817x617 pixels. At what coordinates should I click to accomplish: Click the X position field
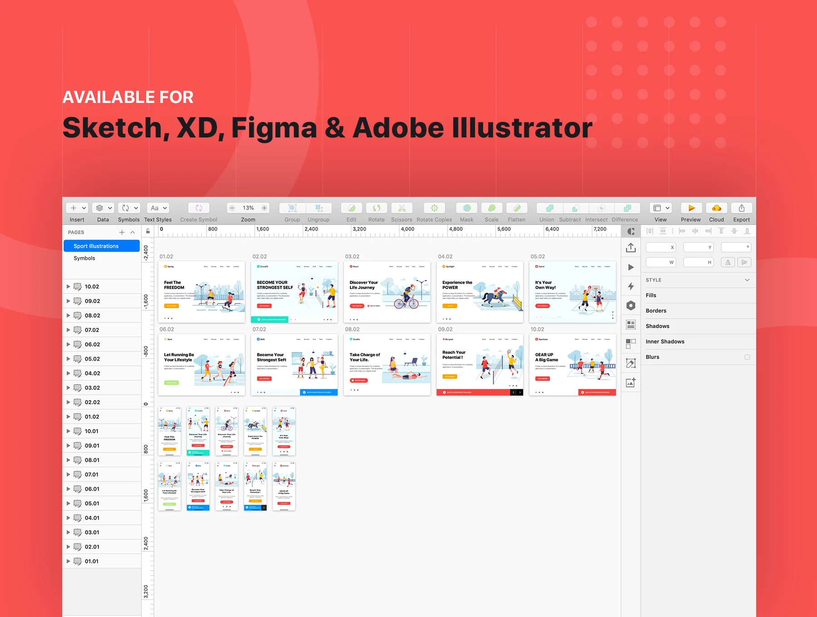coord(661,247)
